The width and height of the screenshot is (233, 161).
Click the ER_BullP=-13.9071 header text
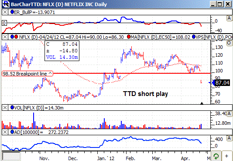point(34,12)
